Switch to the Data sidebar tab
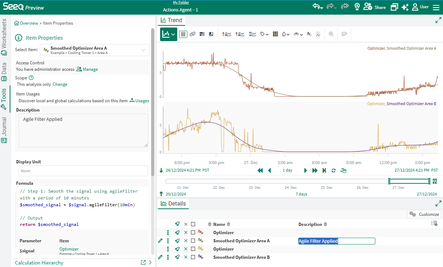This screenshot has height=267, width=443. tap(4, 72)
